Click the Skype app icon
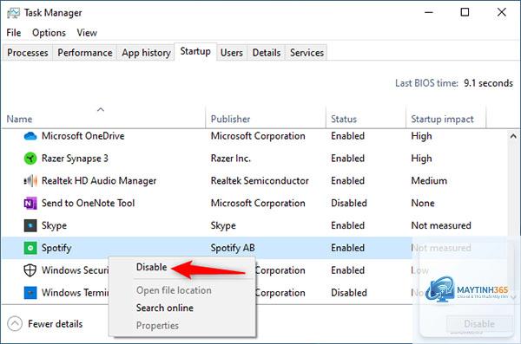The height and width of the screenshot is (344, 521). 30,225
